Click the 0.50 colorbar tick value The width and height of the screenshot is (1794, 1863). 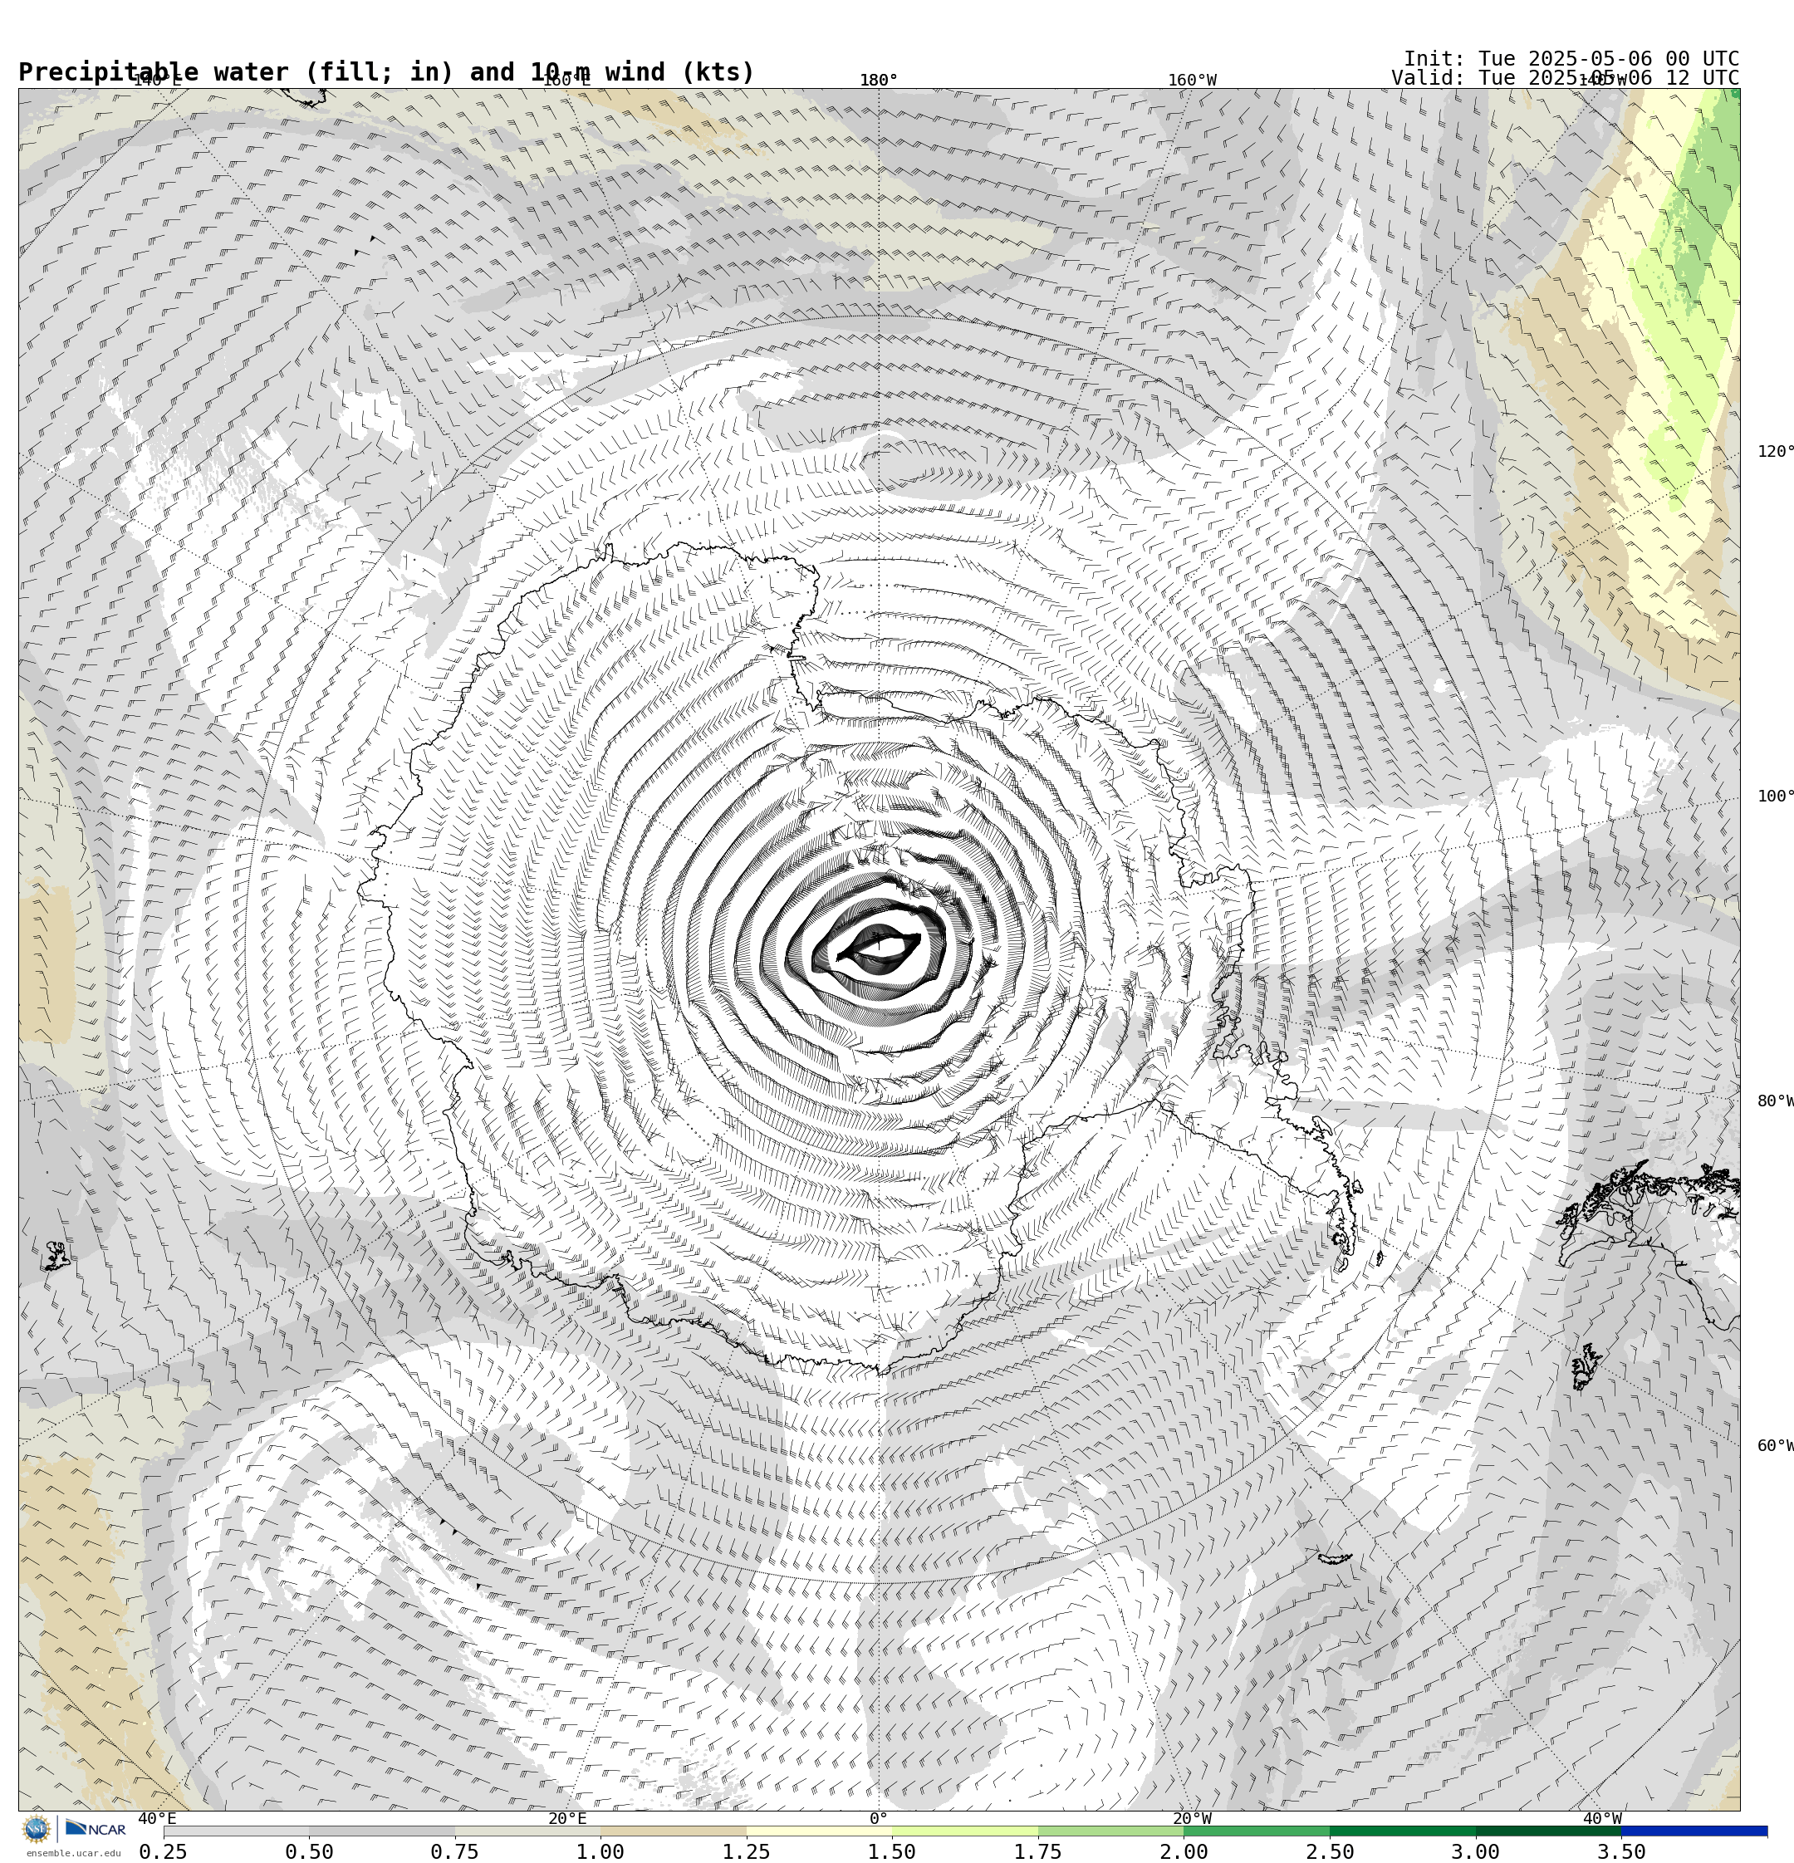309,1851
